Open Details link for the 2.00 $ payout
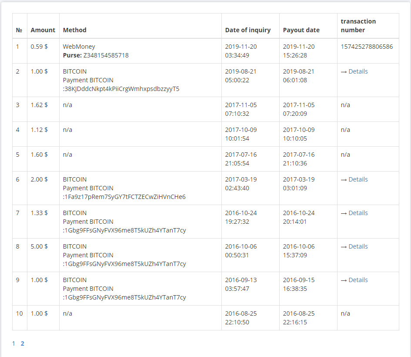The width and height of the screenshot is (411, 357). pos(358,179)
